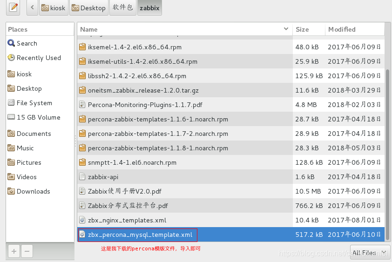Click file name percona-zabbix-templates-1.1.8-1.noarch.rpm
This screenshot has height=262, width=392.
(158, 148)
